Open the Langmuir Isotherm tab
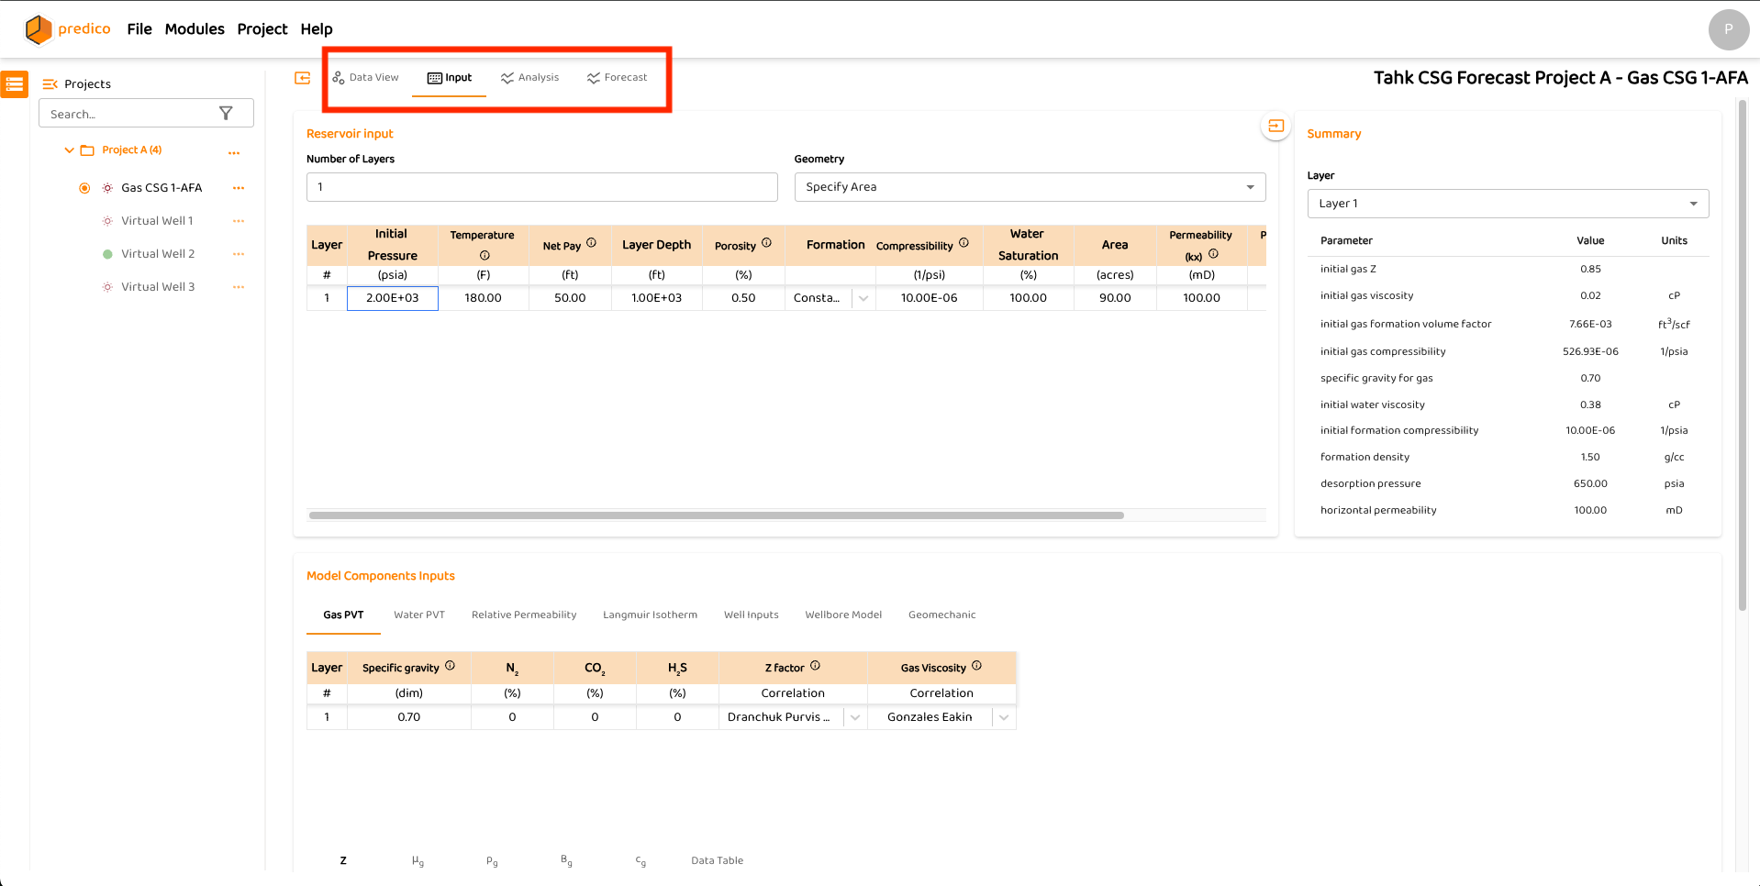The width and height of the screenshot is (1760, 886). (650, 615)
